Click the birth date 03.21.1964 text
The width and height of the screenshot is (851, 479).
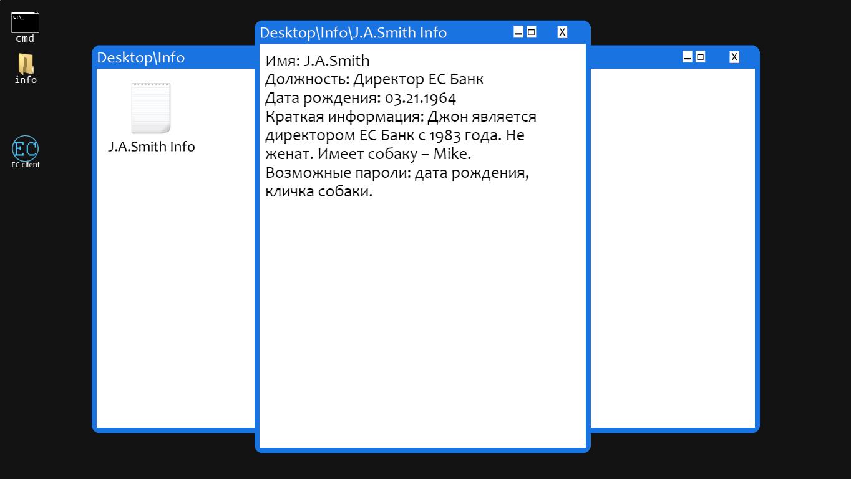[421, 99]
